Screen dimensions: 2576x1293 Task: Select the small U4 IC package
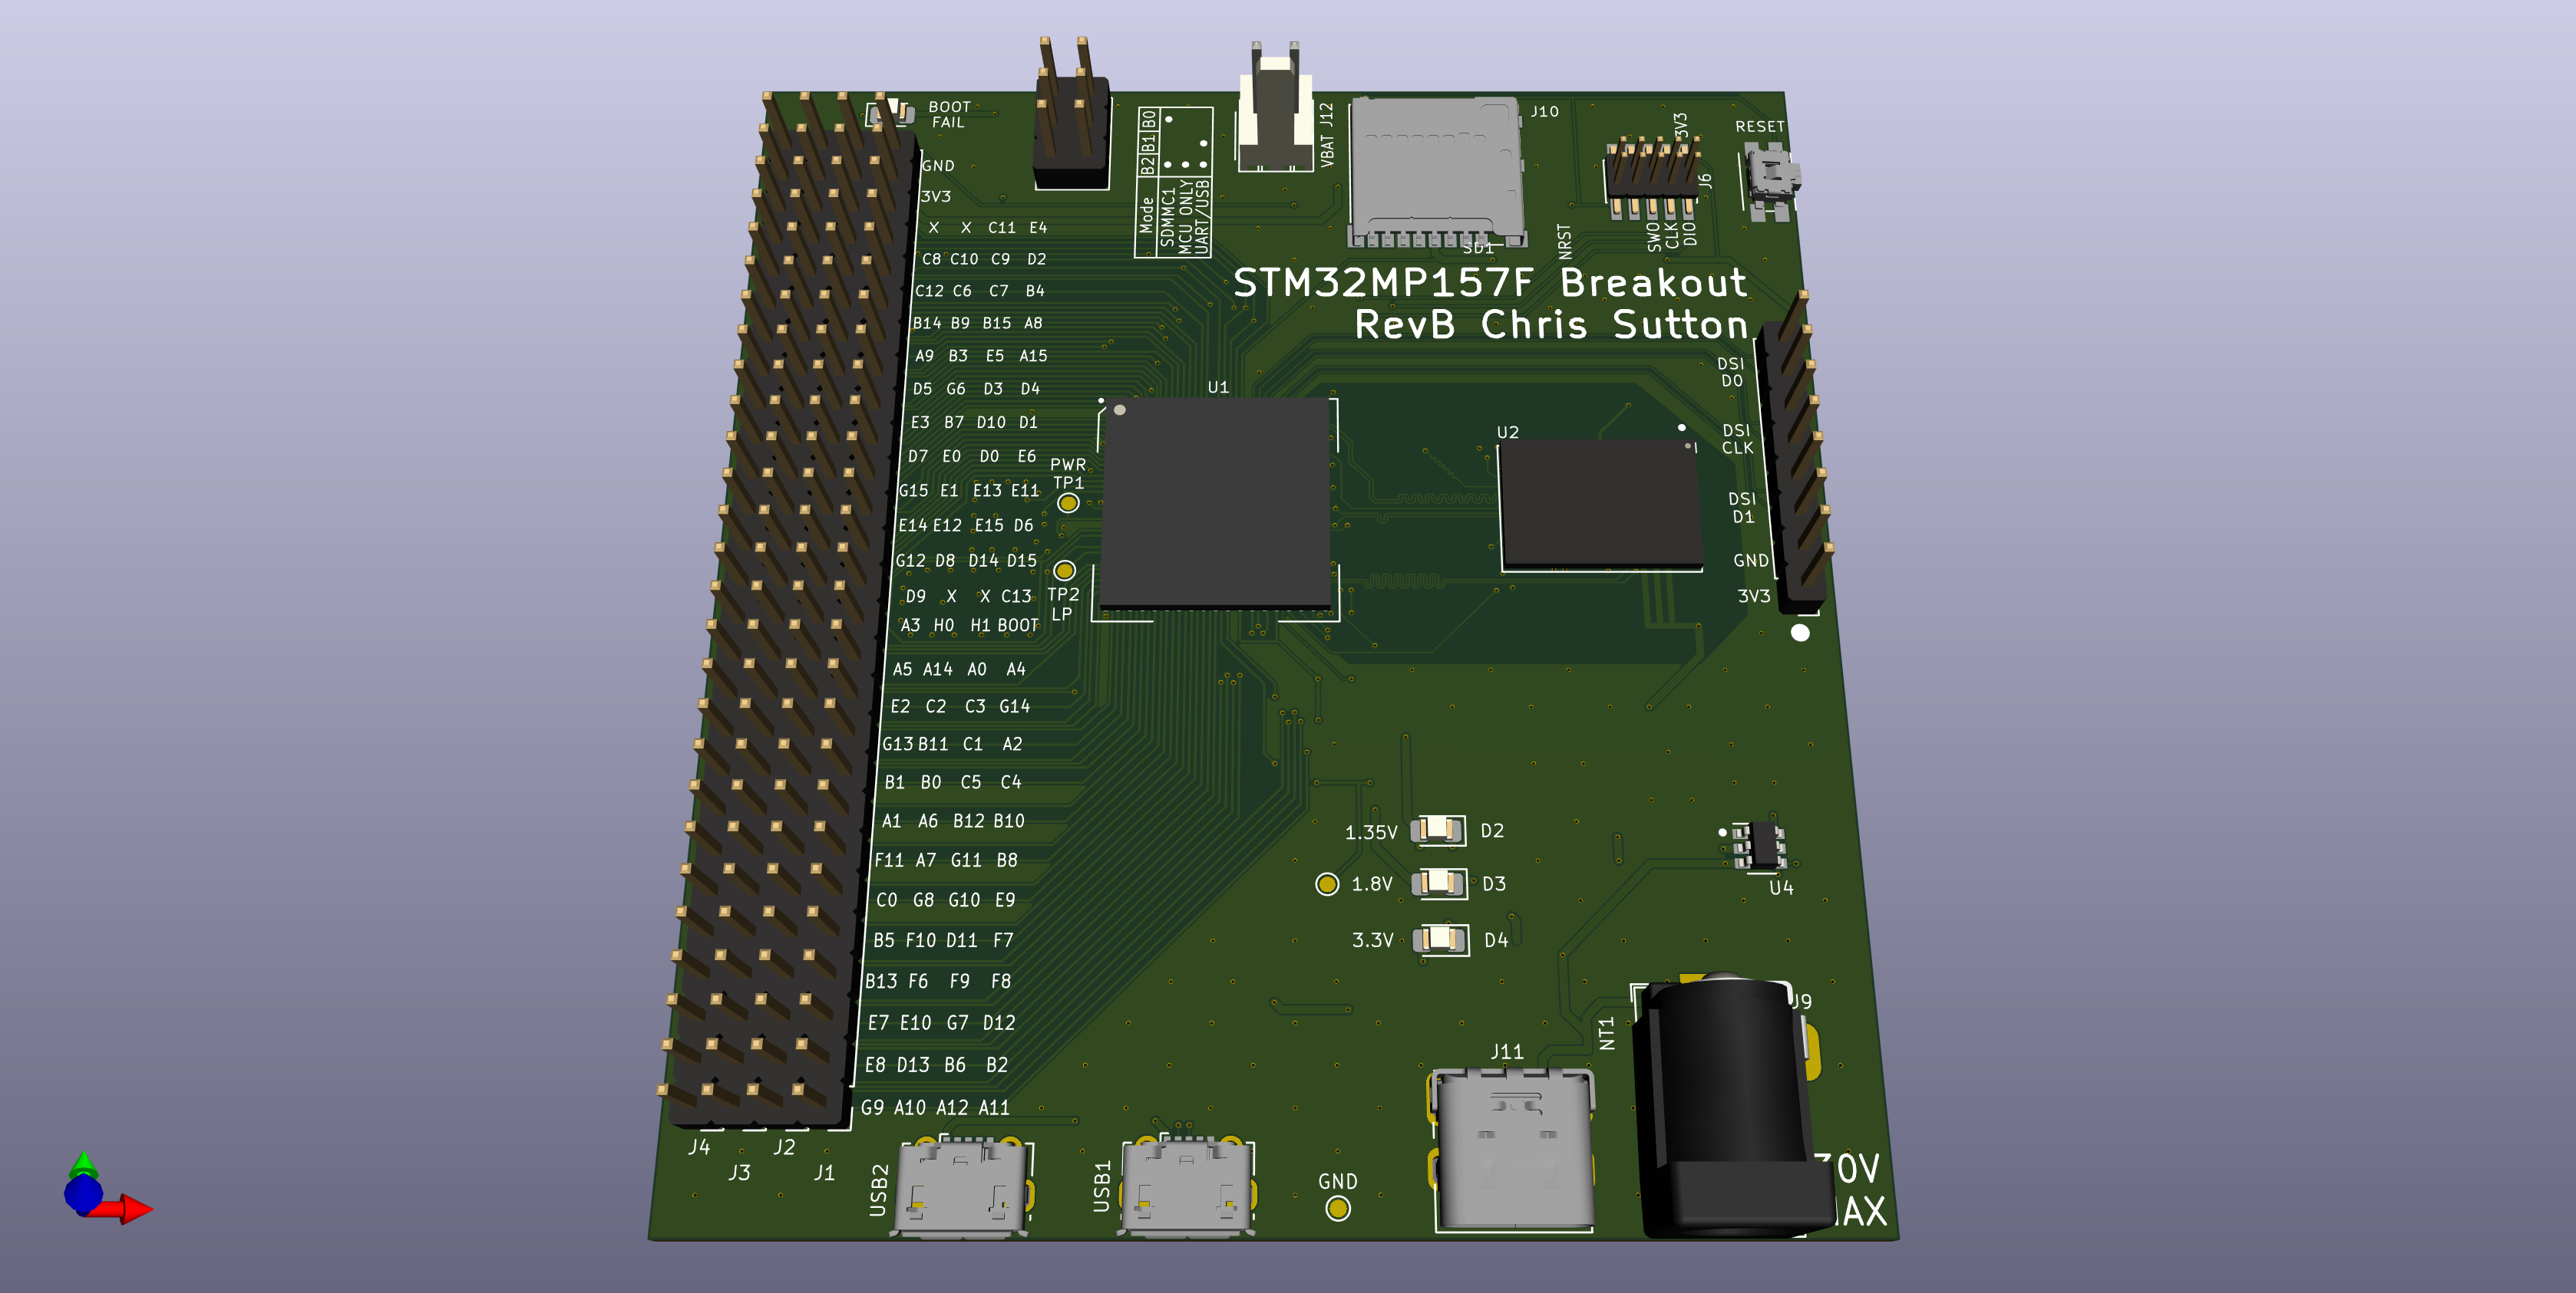[1760, 845]
